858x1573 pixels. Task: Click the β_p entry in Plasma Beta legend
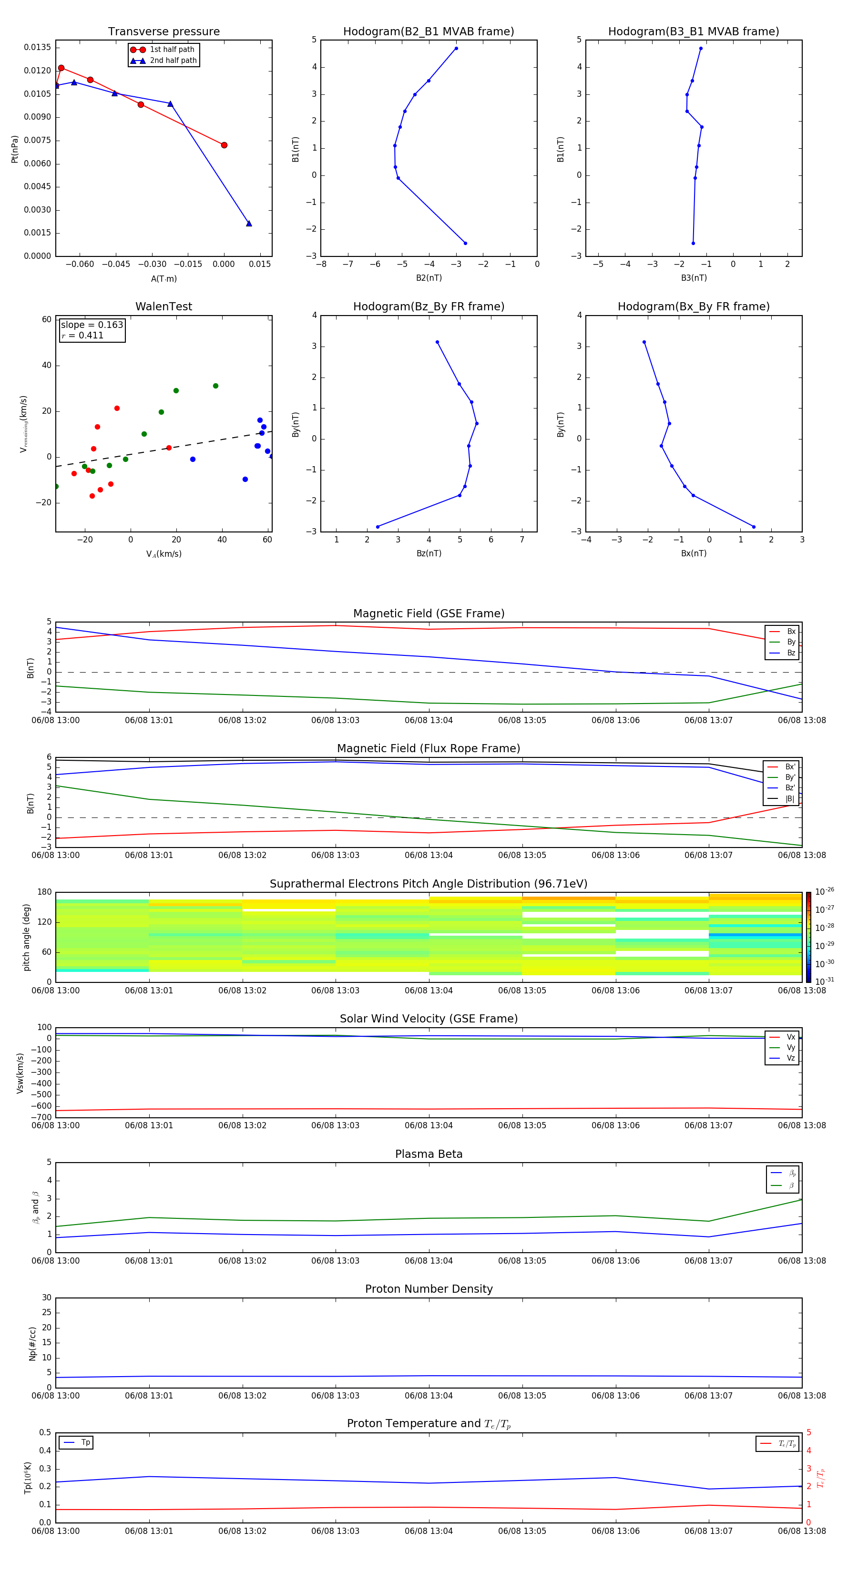784,1173
